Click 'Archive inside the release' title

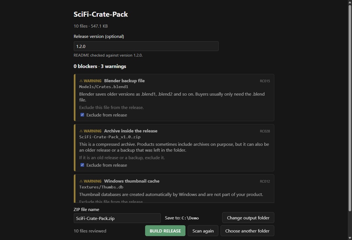pyautogui.click(x=131, y=131)
